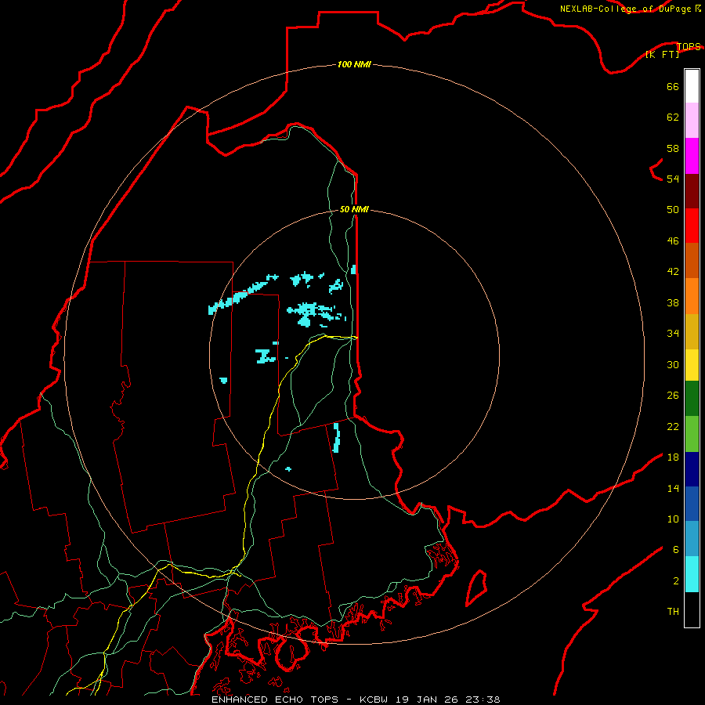Image resolution: width=705 pixels, height=705 pixels.
Task: Click the legend value 18
Action: pos(673,457)
